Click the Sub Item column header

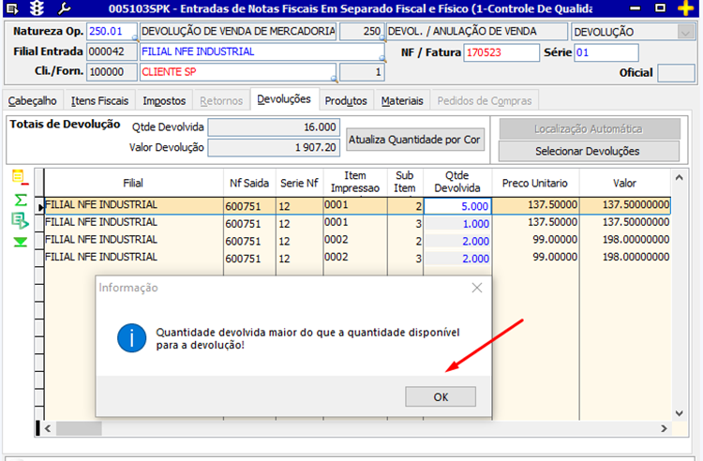pyautogui.click(x=405, y=182)
